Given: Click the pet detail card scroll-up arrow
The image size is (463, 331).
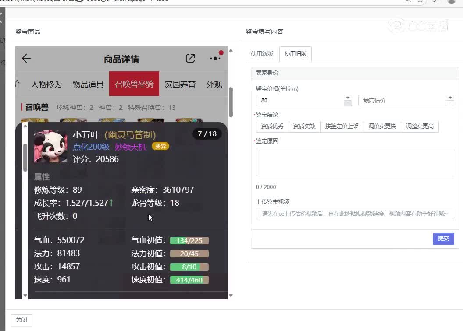Looking at the screenshot, I should 25,126.
